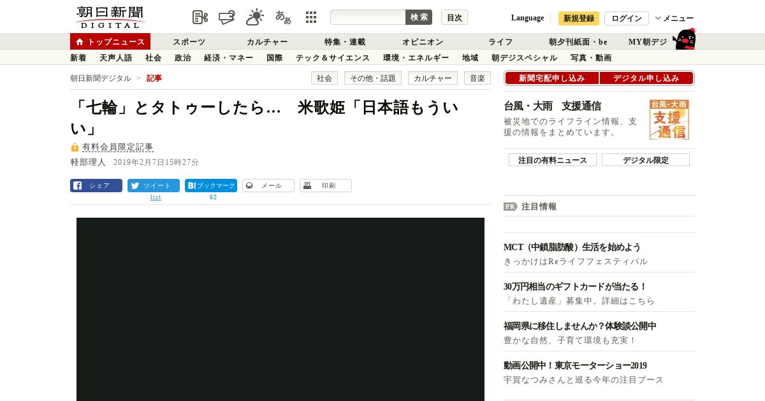
Task: Open the オピニオン tab
Action: point(423,42)
